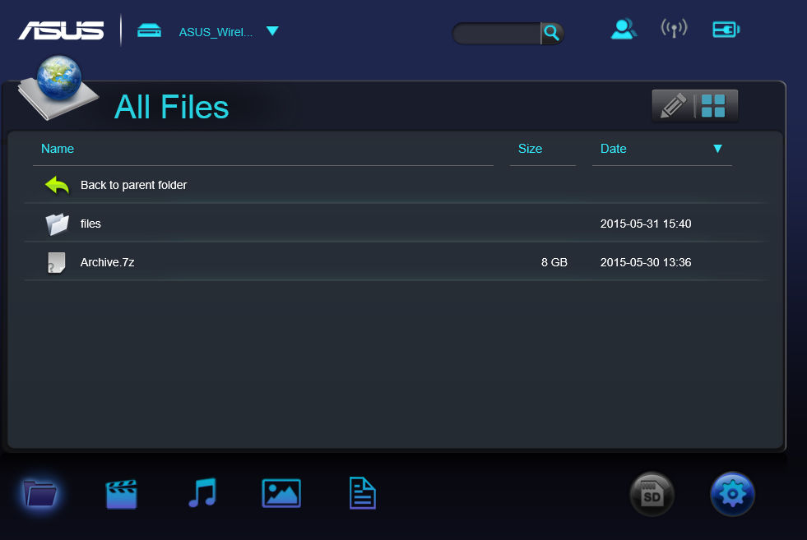Click the ASUS logo
The image size is (807, 540).
coord(61,30)
